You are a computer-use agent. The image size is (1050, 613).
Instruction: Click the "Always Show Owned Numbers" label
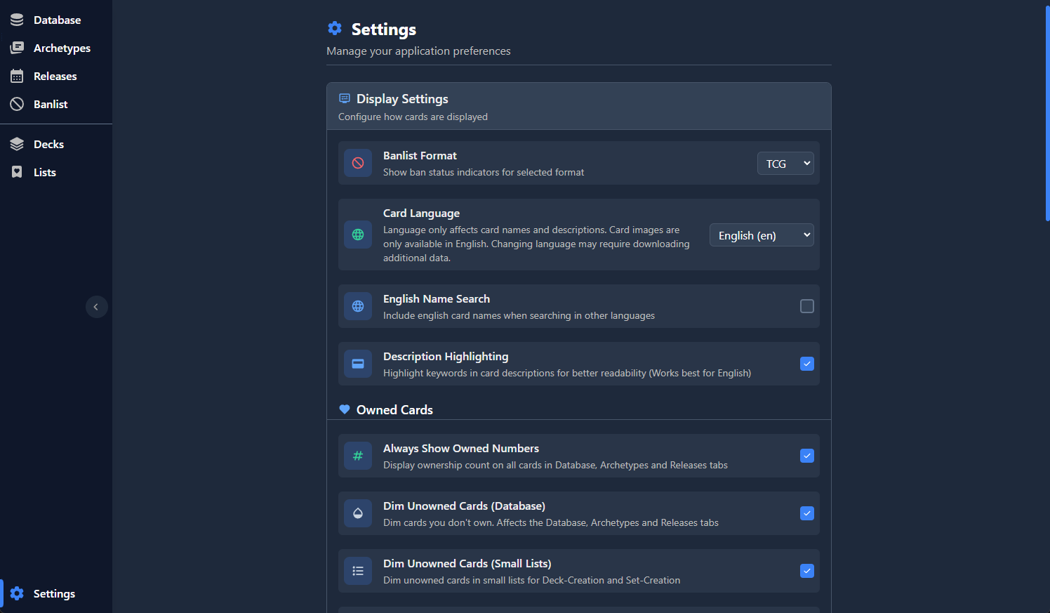[461, 449]
